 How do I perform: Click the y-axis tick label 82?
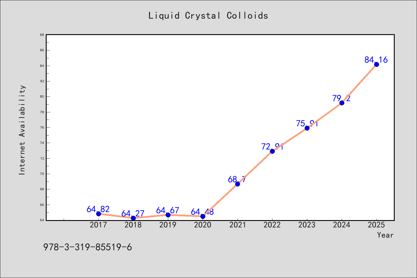42,81
